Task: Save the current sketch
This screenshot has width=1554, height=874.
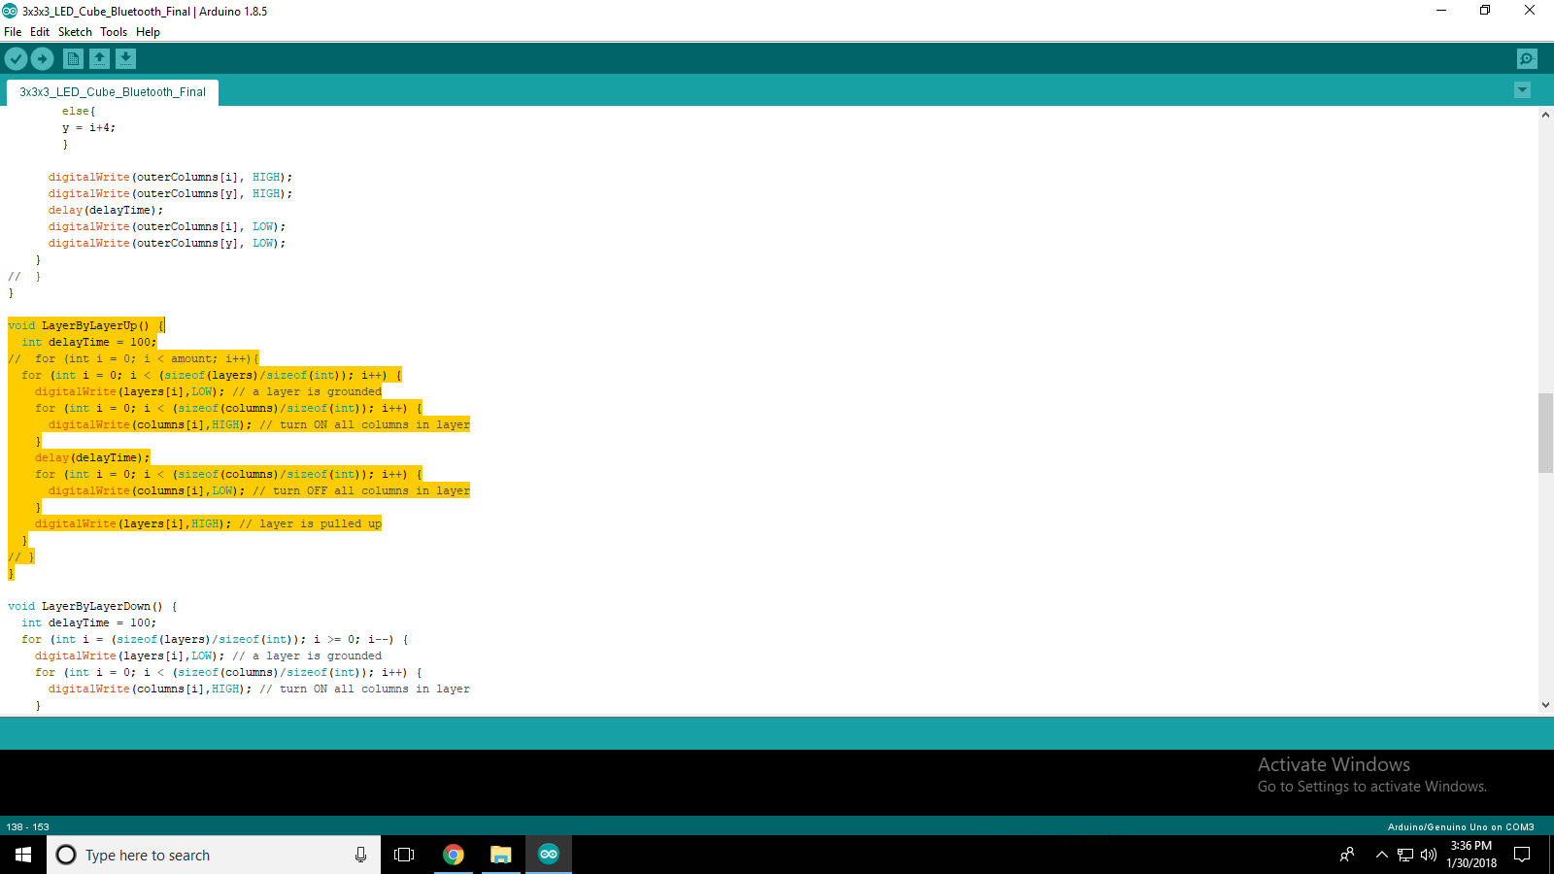Action: [x=125, y=59]
